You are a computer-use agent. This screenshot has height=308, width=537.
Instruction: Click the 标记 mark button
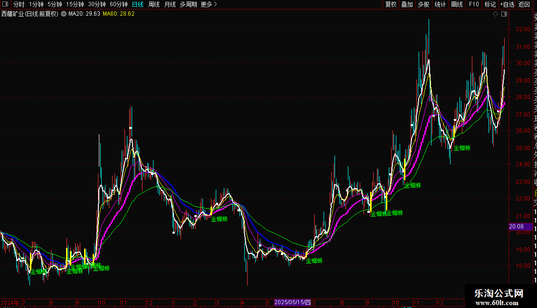490,4
